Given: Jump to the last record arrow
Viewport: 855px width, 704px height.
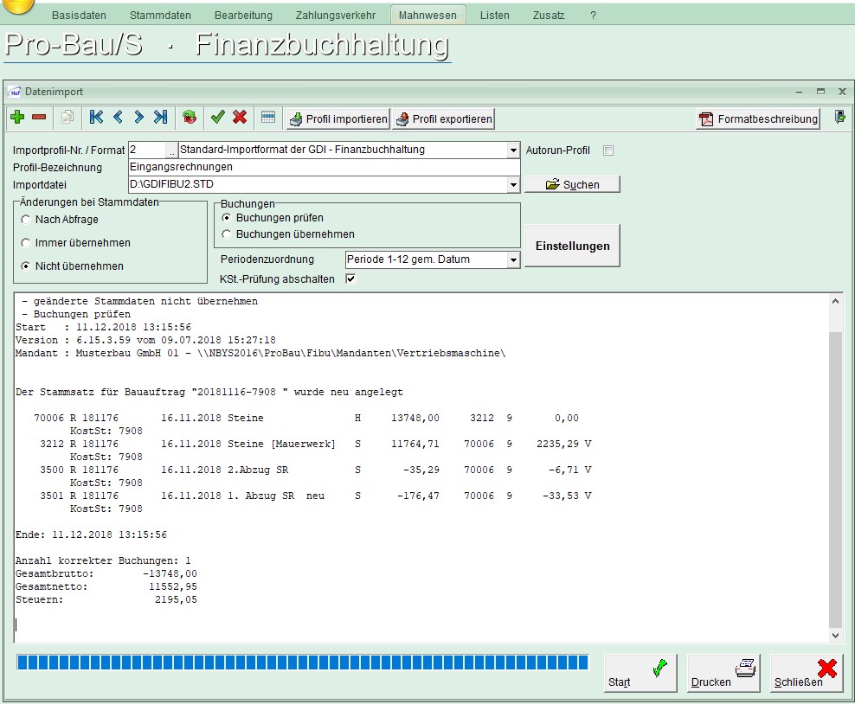Looking at the screenshot, I should (x=160, y=118).
